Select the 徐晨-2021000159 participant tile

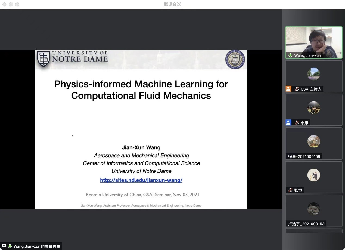(x=313, y=143)
